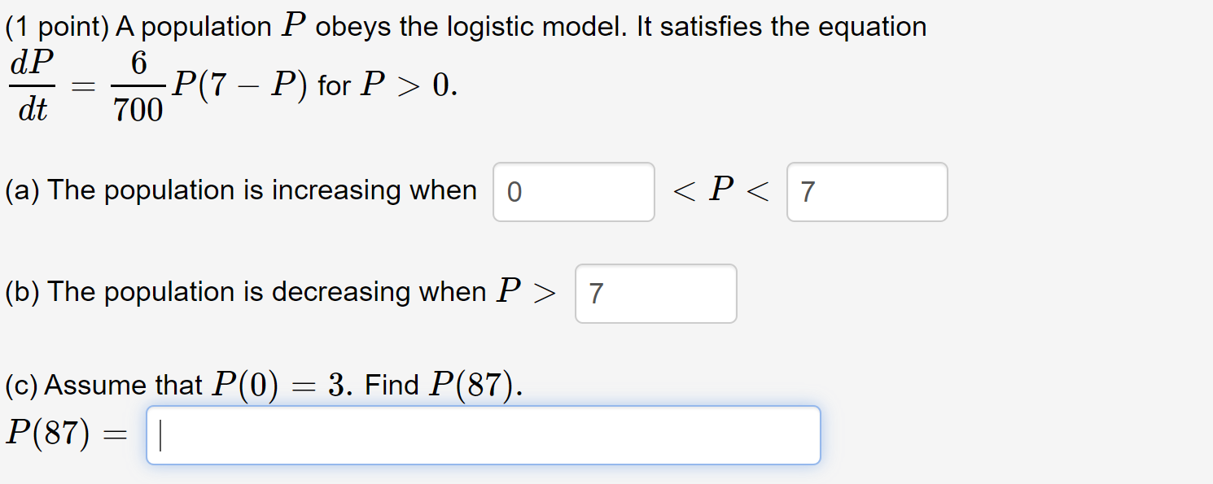Select the first answer box in part (a)

(x=572, y=191)
